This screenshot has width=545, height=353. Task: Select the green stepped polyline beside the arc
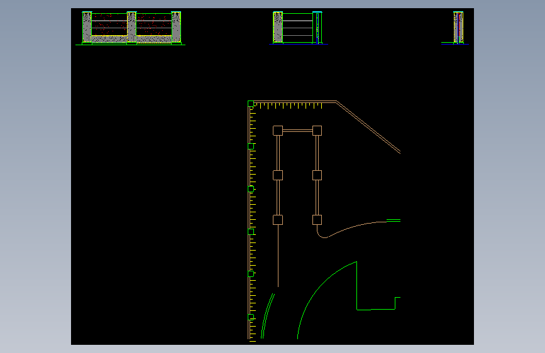coord(378,286)
